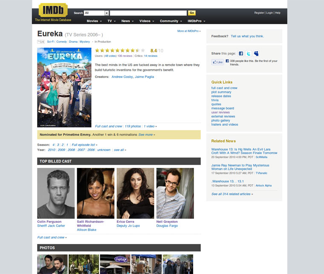This screenshot has width=324, height=274.
Task: Click the Sheriff Jack Carter character link
Action: coord(51,226)
